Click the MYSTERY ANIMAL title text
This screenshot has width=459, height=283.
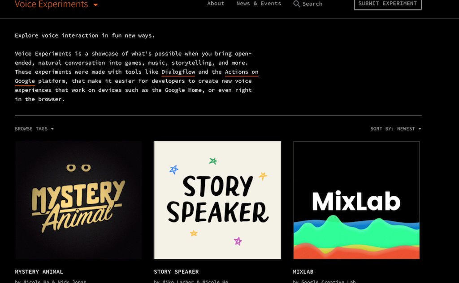pyautogui.click(x=39, y=271)
